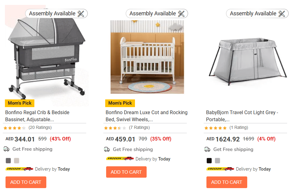Click the Mom's Pick badge on Dream Luxe Cot
This screenshot has width=296, height=193.
pos(120,103)
